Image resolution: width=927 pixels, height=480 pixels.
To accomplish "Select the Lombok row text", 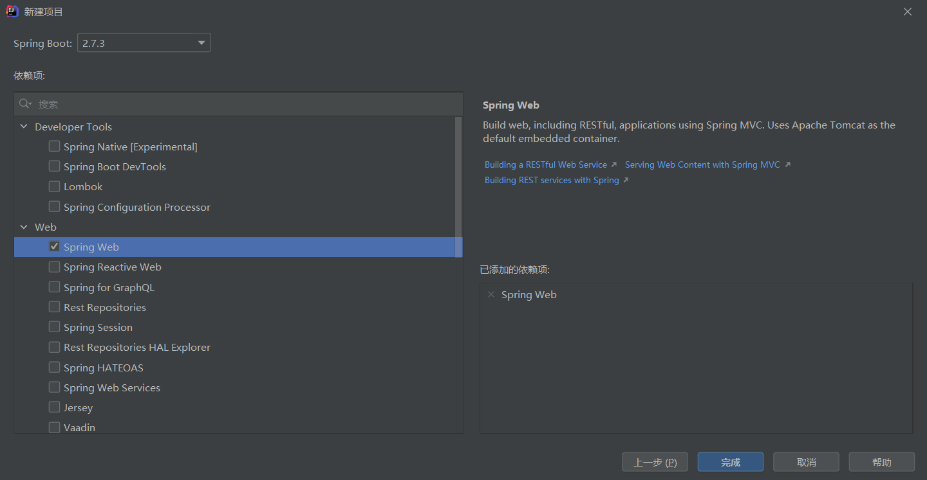I will click(x=83, y=186).
